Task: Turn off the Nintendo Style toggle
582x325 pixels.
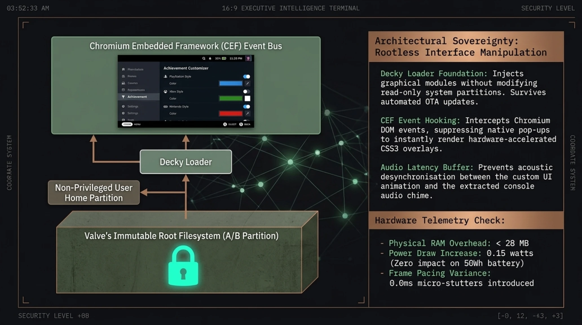Action: (246, 107)
